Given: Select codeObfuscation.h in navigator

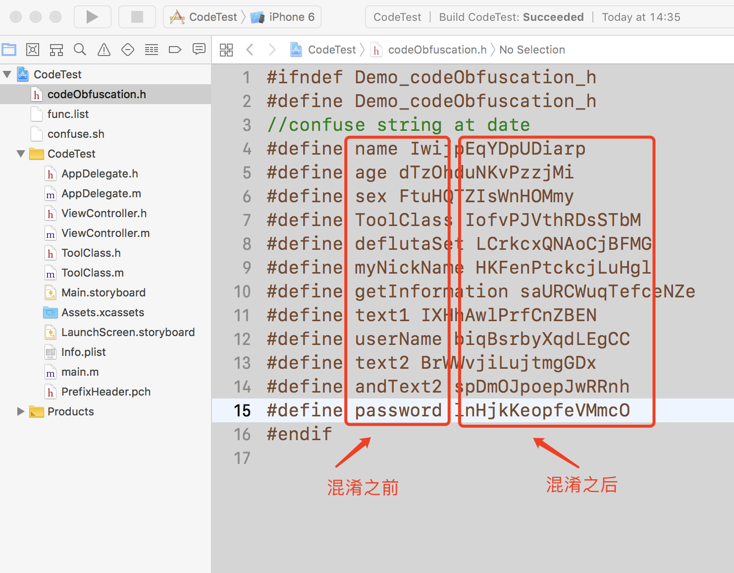Looking at the screenshot, I should [x=105, y=94].
